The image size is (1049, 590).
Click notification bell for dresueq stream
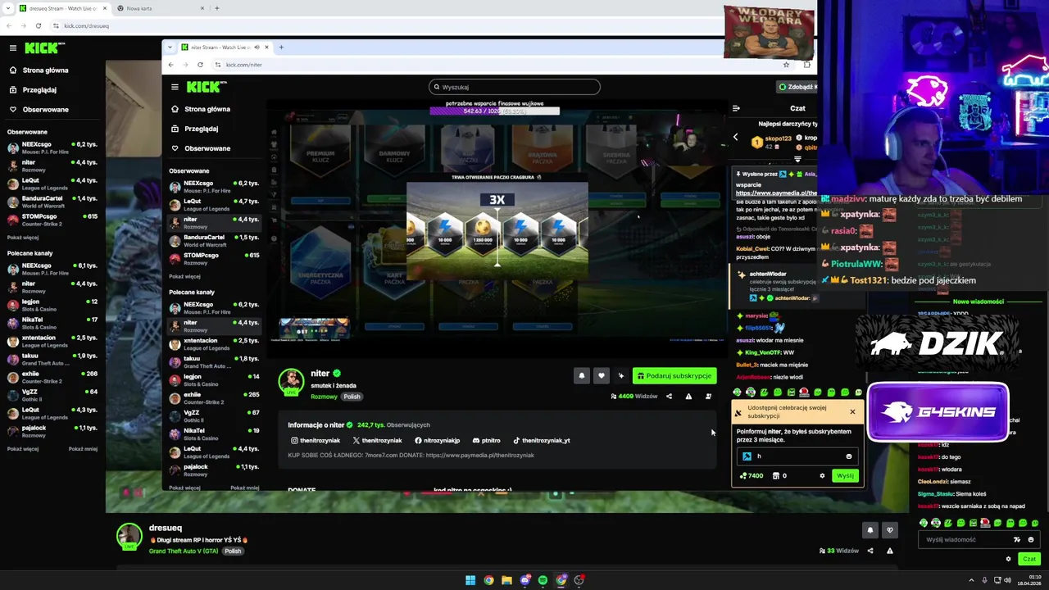pyautogui.click(x=870, y=530)
